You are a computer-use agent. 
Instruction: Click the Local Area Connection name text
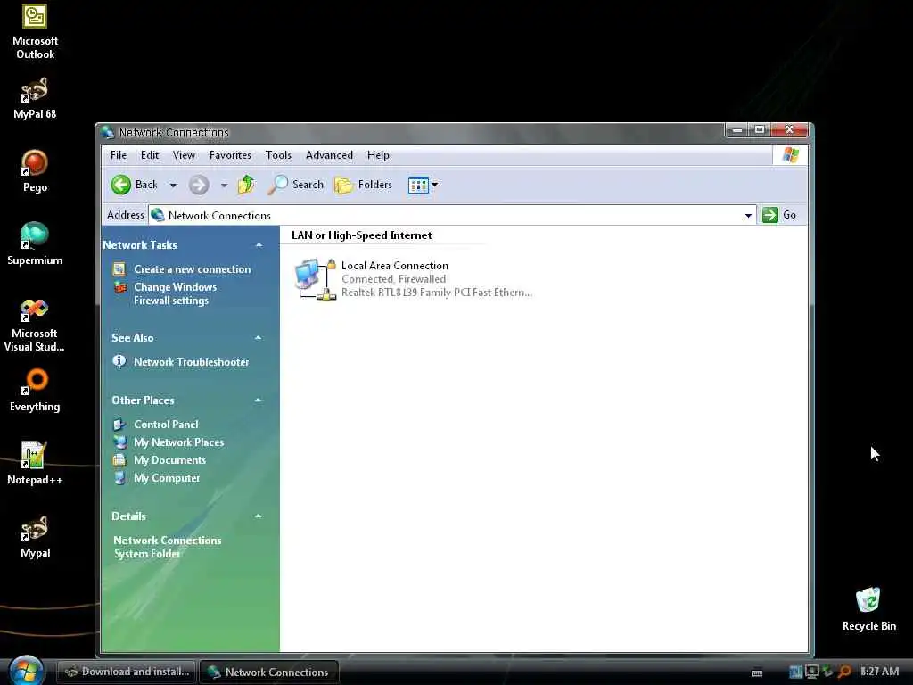395,266
